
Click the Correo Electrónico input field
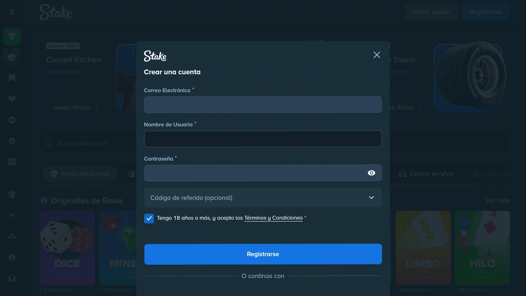[x=263, y=105]
